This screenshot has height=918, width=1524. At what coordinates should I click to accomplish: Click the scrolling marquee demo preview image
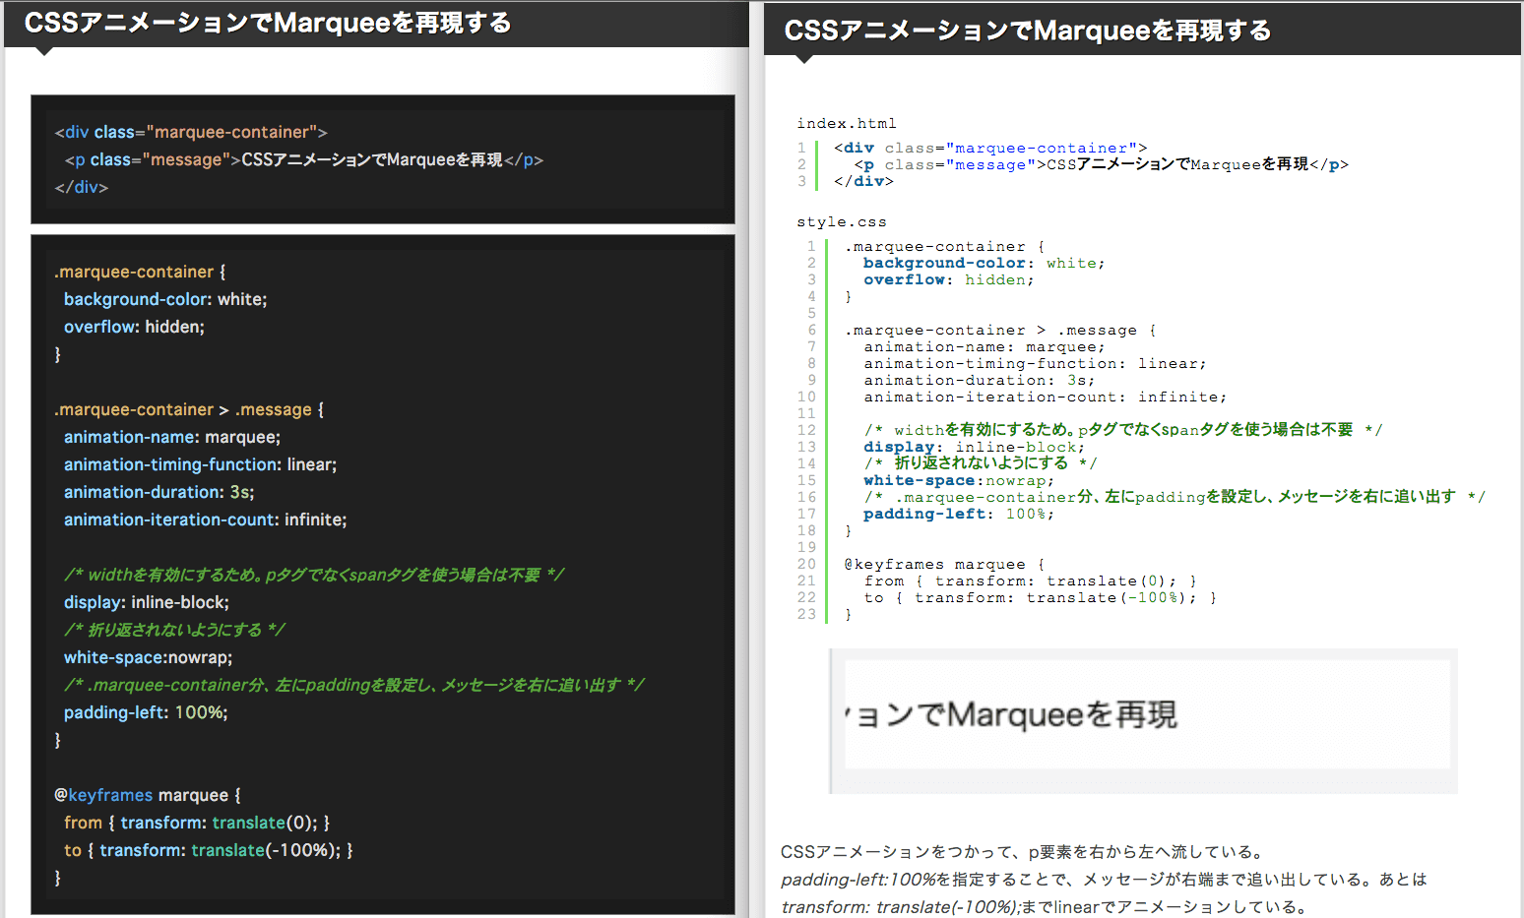tap(1143, 721)
